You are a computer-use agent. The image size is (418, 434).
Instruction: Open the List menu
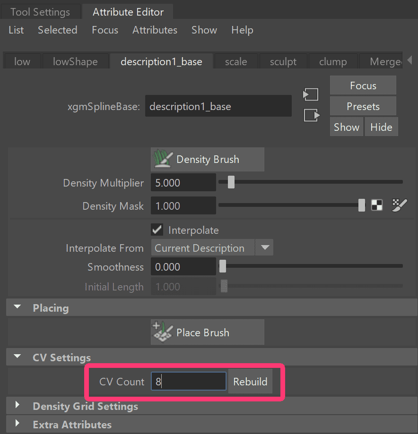click(x=16, y=30)
